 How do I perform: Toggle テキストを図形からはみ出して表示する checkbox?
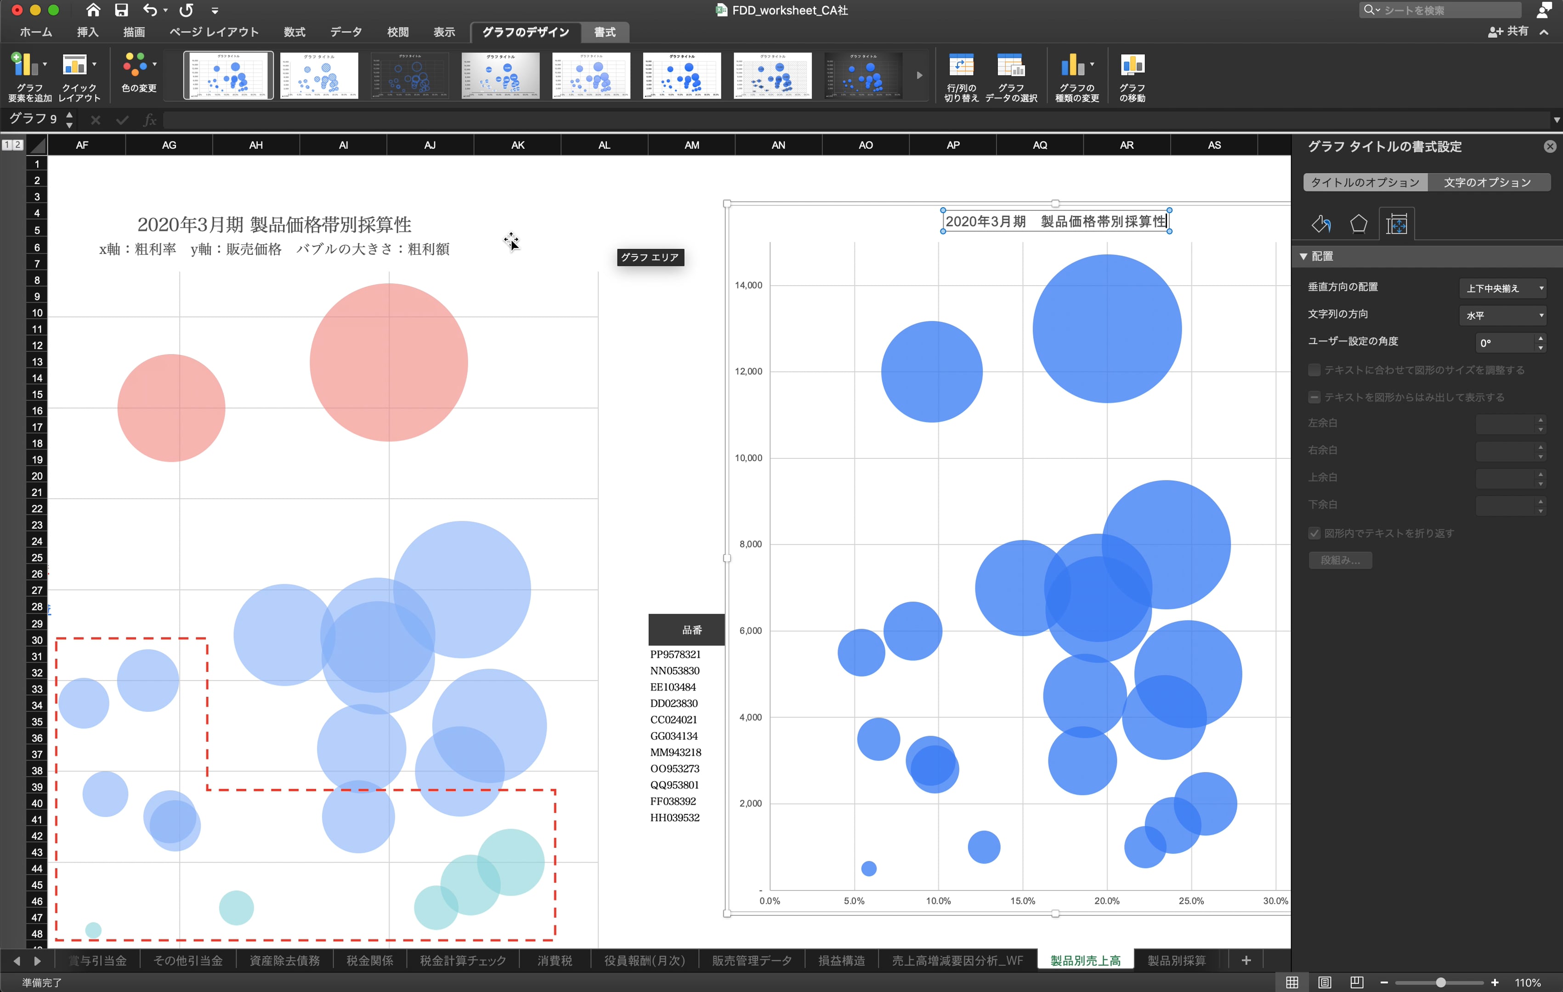tap(1314, 397)
